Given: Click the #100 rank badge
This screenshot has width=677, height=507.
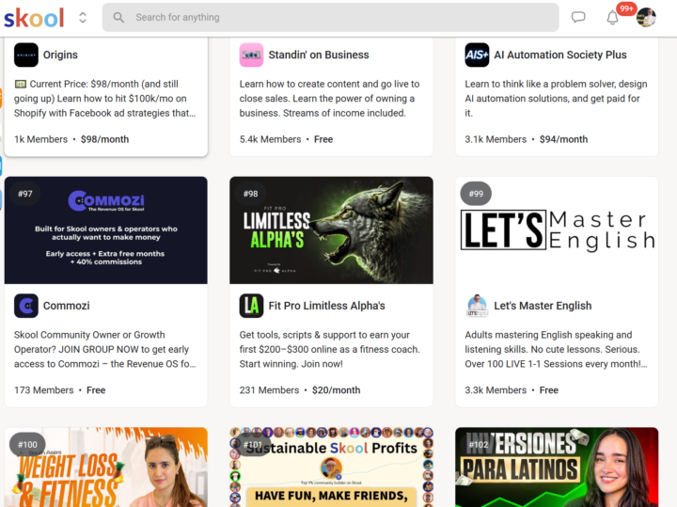Looking at the screenshot, I should (x=27, y=444).
